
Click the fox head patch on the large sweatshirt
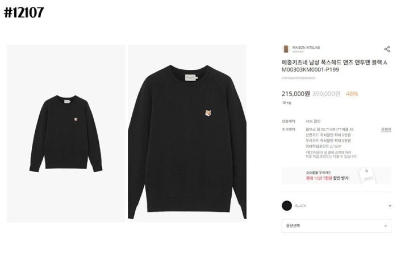208,114
